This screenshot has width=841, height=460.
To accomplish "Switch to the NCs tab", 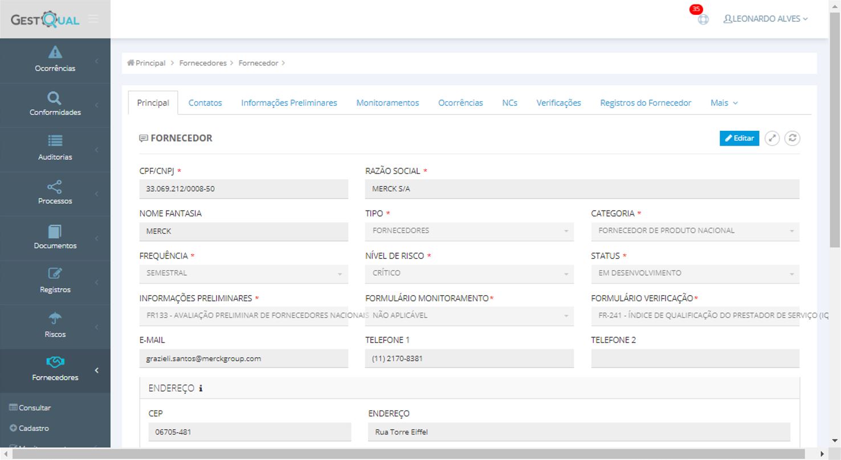I will pyautogui.click(x=509, y=103).
